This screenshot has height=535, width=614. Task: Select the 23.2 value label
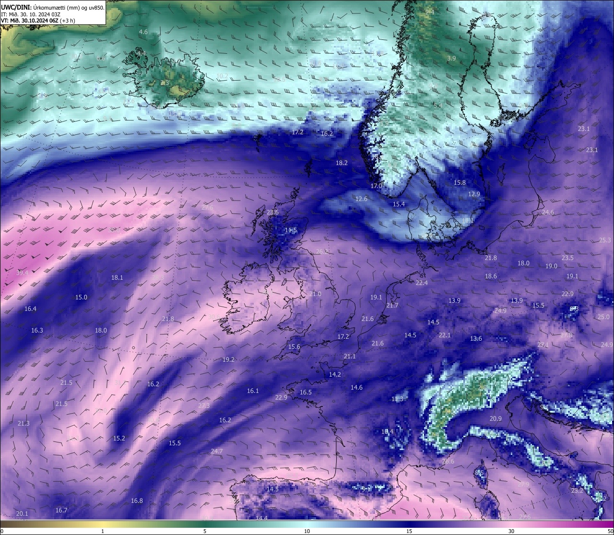577,490
